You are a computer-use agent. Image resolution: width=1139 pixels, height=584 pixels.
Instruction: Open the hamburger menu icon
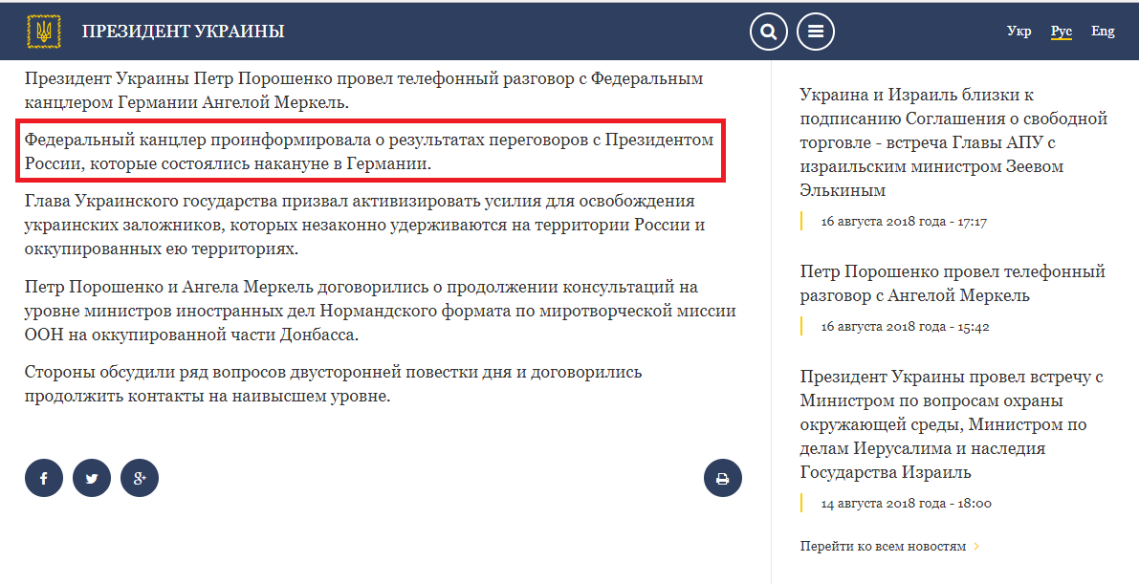(816, 32)
